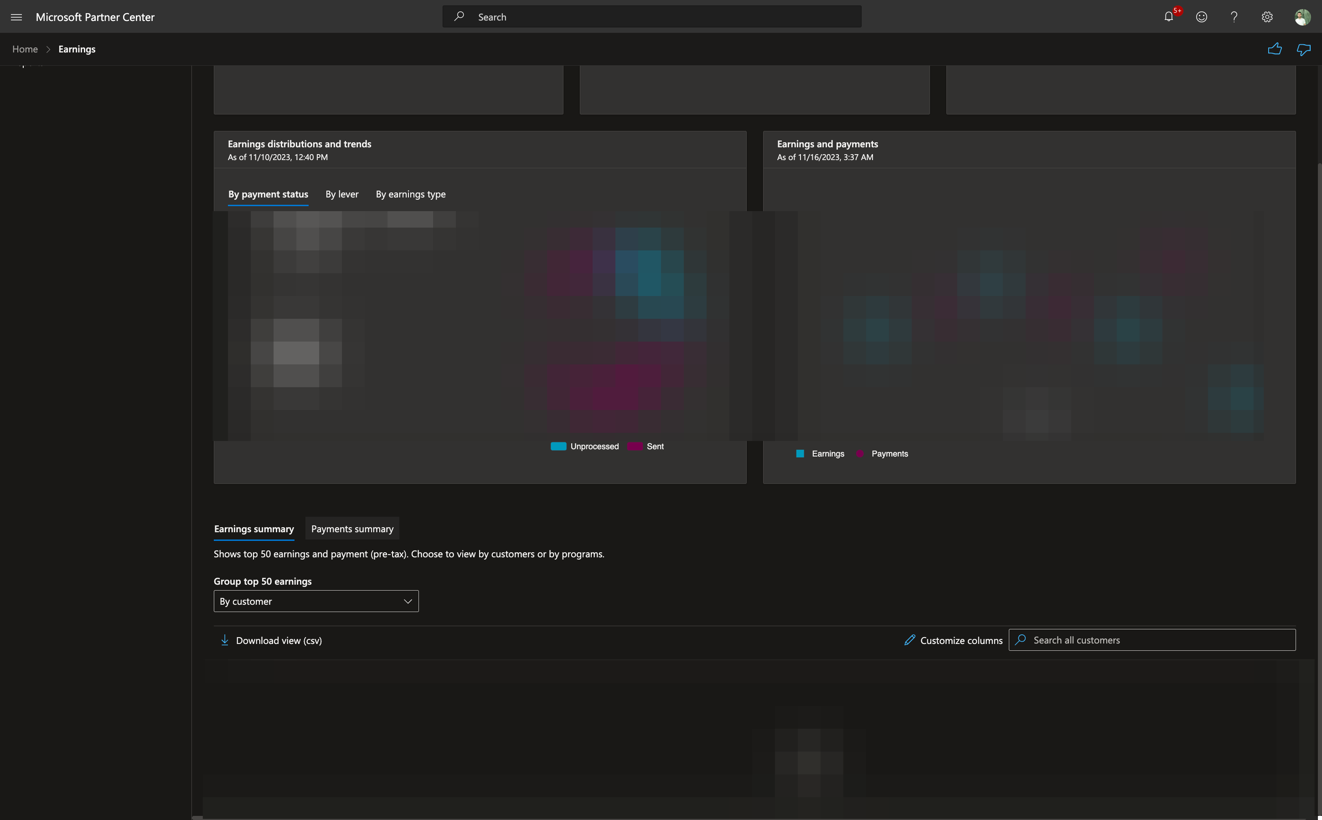This screenshot has width=1322, height=820.
Task: Click the Group top 50 earnings label
Action: [262, 581]
